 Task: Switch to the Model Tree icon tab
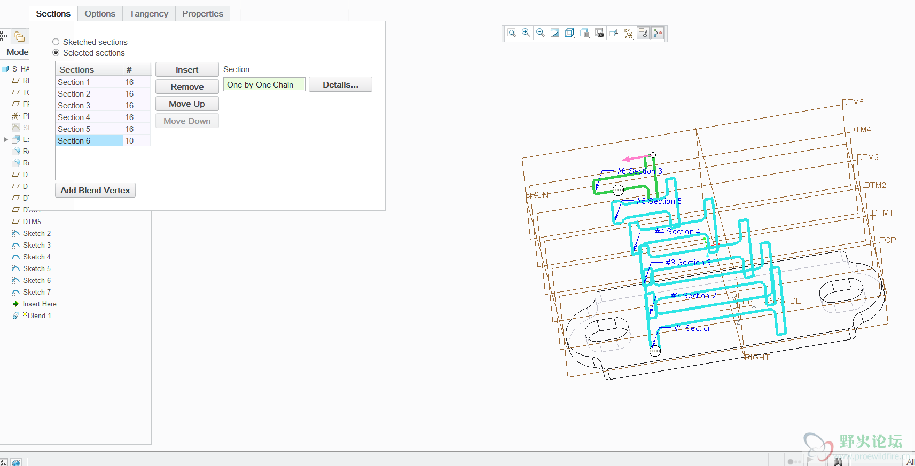4,36
